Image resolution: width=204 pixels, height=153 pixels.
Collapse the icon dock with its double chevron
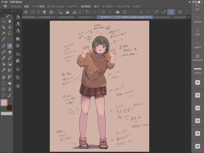pos(15,11)
